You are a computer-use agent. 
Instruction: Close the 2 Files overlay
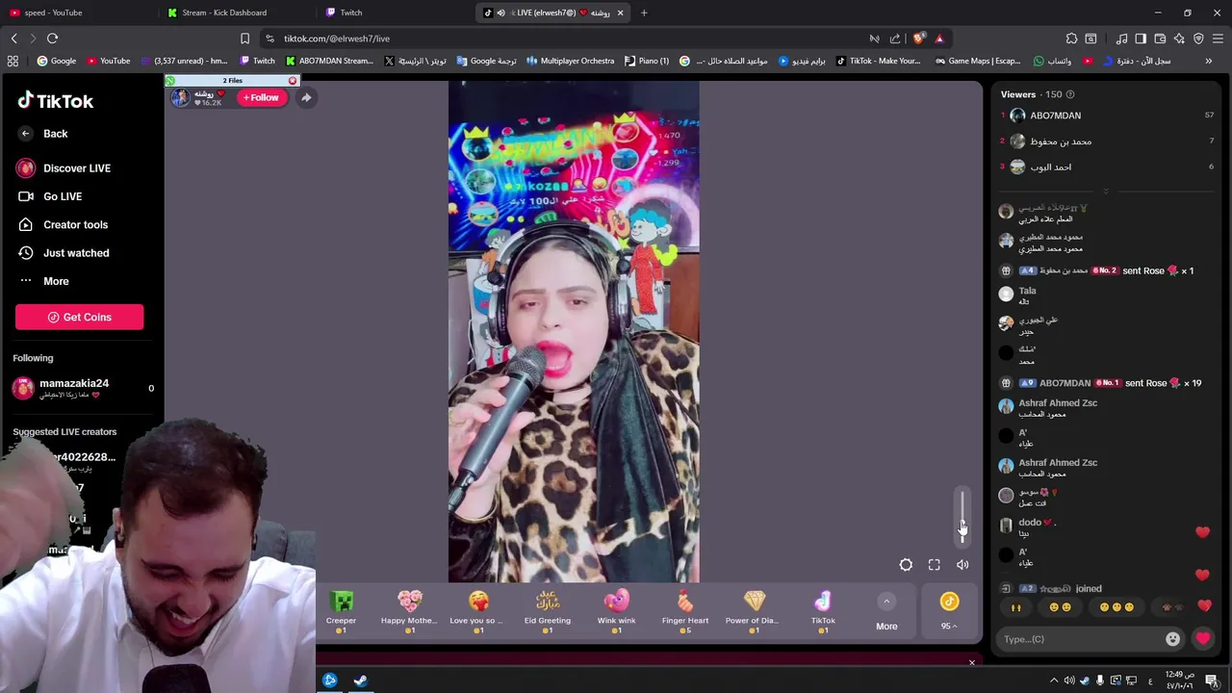point(293,81)
